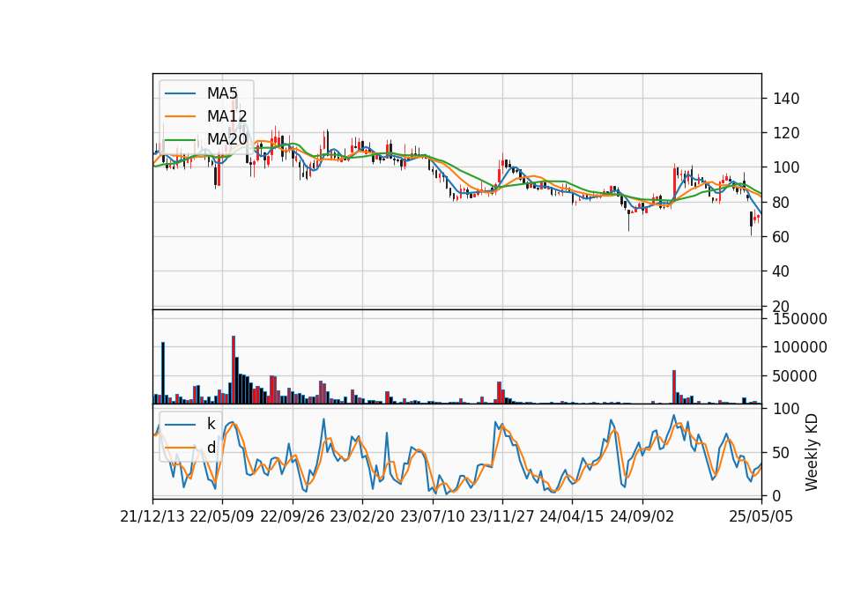Click the 80 price axis label
846x608 pixels.
pos(782,203)
